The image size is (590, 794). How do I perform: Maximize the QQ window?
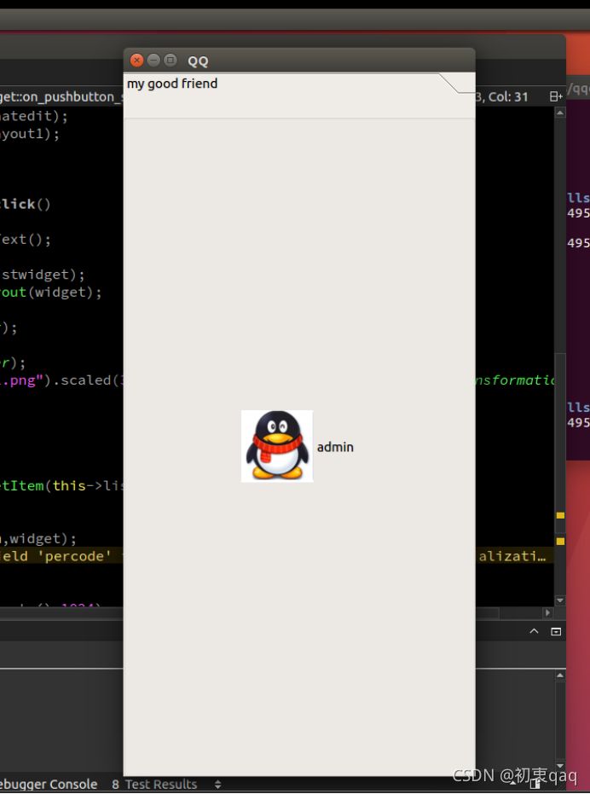pyautogui.click(x=171, y=61)
